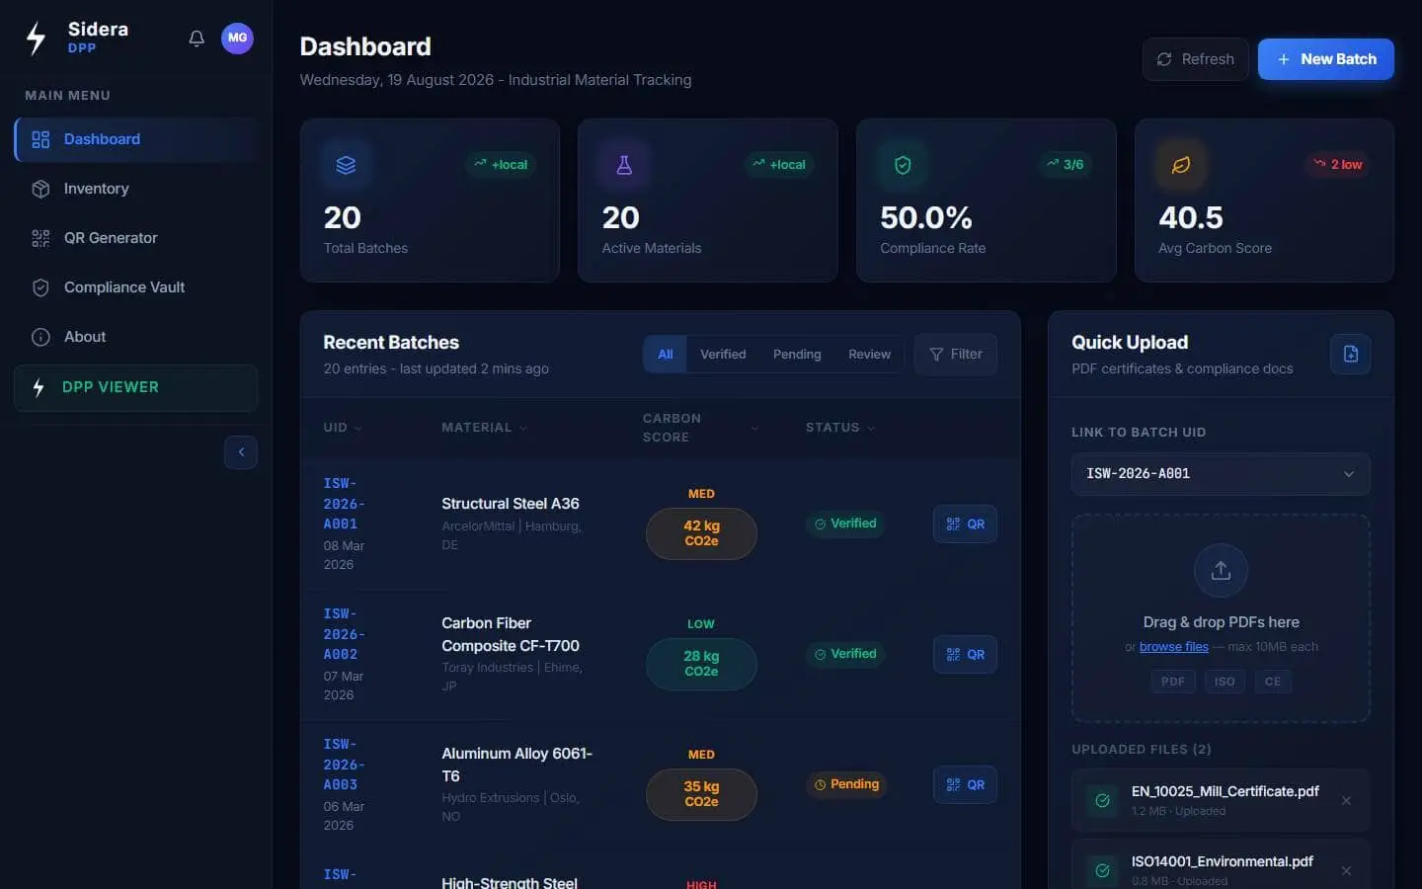
Task: Collapse the sidebar with the chevron button
Action: coord(241,452)
